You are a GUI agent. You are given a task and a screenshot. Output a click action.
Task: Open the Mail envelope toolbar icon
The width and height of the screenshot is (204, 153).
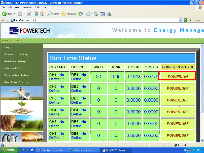pos(88,14)
